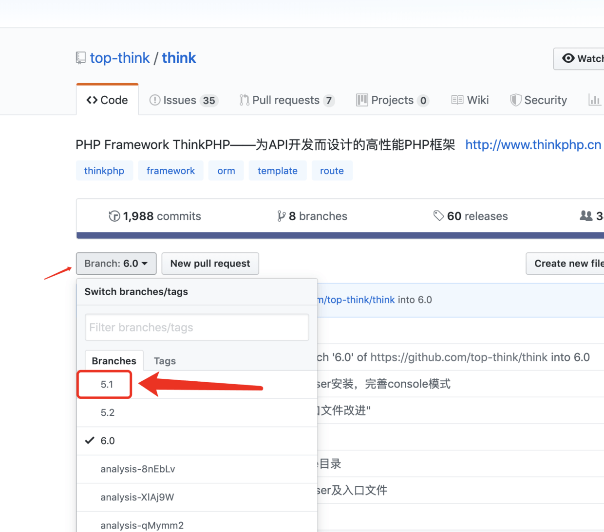
Task: Click the branches fork icon
Action: (281, 216)
